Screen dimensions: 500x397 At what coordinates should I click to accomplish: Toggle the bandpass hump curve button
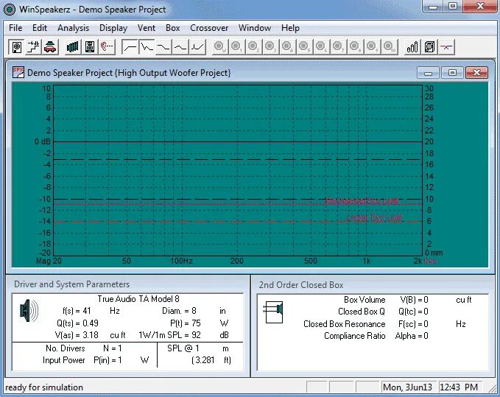click(x=180, y=47)
